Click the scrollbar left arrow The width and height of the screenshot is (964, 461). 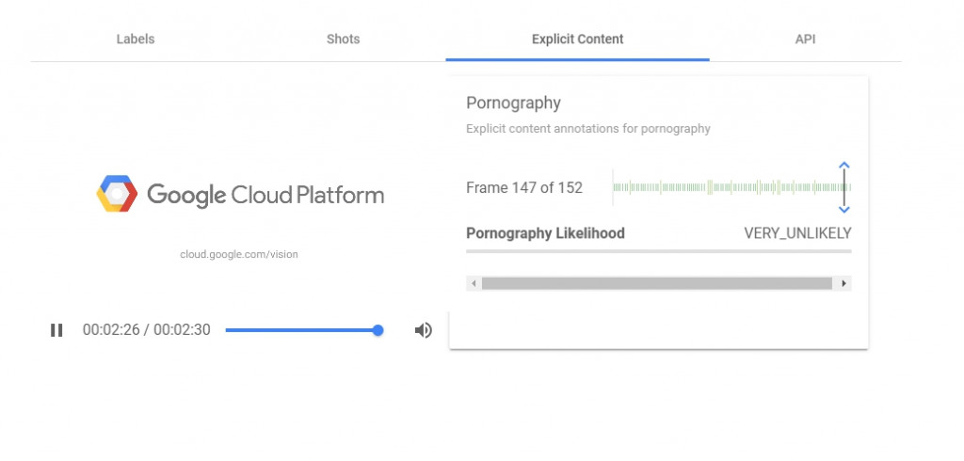(x=474, y=283)
